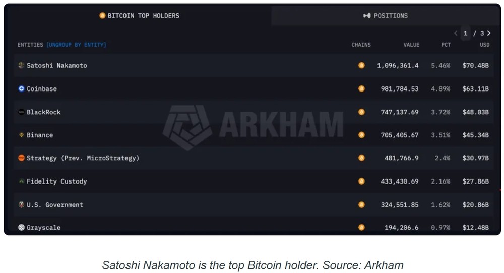The image size is (504, 273).
Task: Click the Strategy orange logo icon
Action: point(21,158)
